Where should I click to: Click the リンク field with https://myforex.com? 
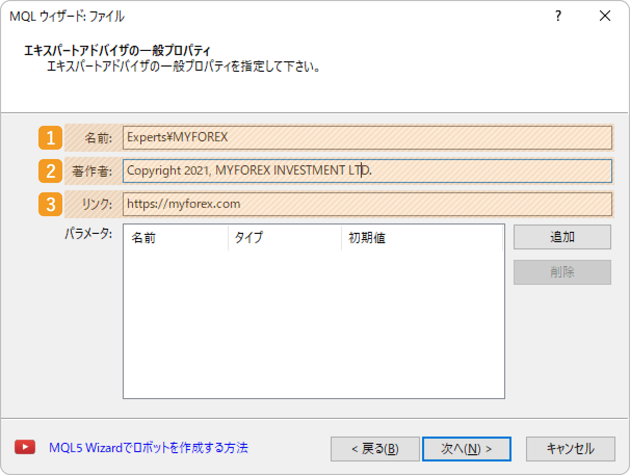pyautogui.click(x=367, y=204)
